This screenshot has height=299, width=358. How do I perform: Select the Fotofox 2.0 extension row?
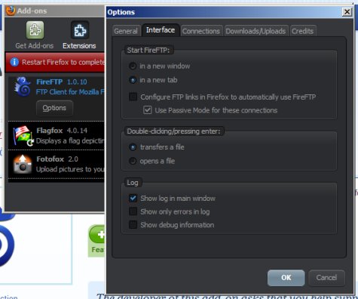(x=57, y=164)
